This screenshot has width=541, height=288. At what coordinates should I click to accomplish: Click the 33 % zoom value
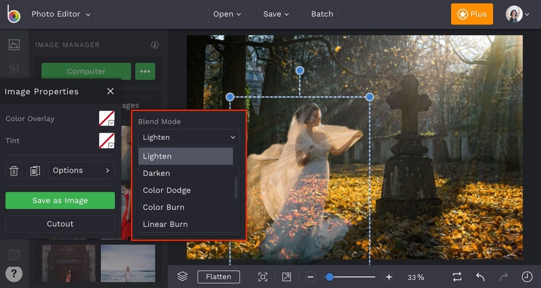tap(415, 277)
